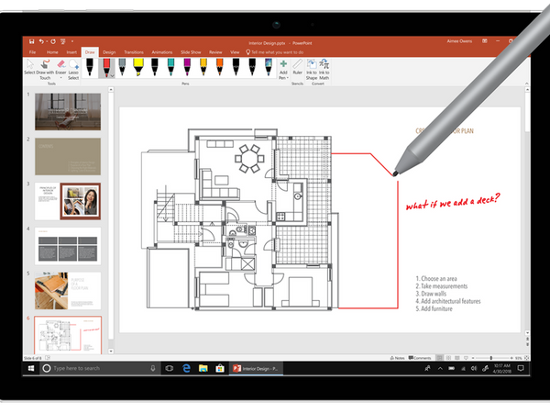Choose the yellow highlighter

(138, 67)
